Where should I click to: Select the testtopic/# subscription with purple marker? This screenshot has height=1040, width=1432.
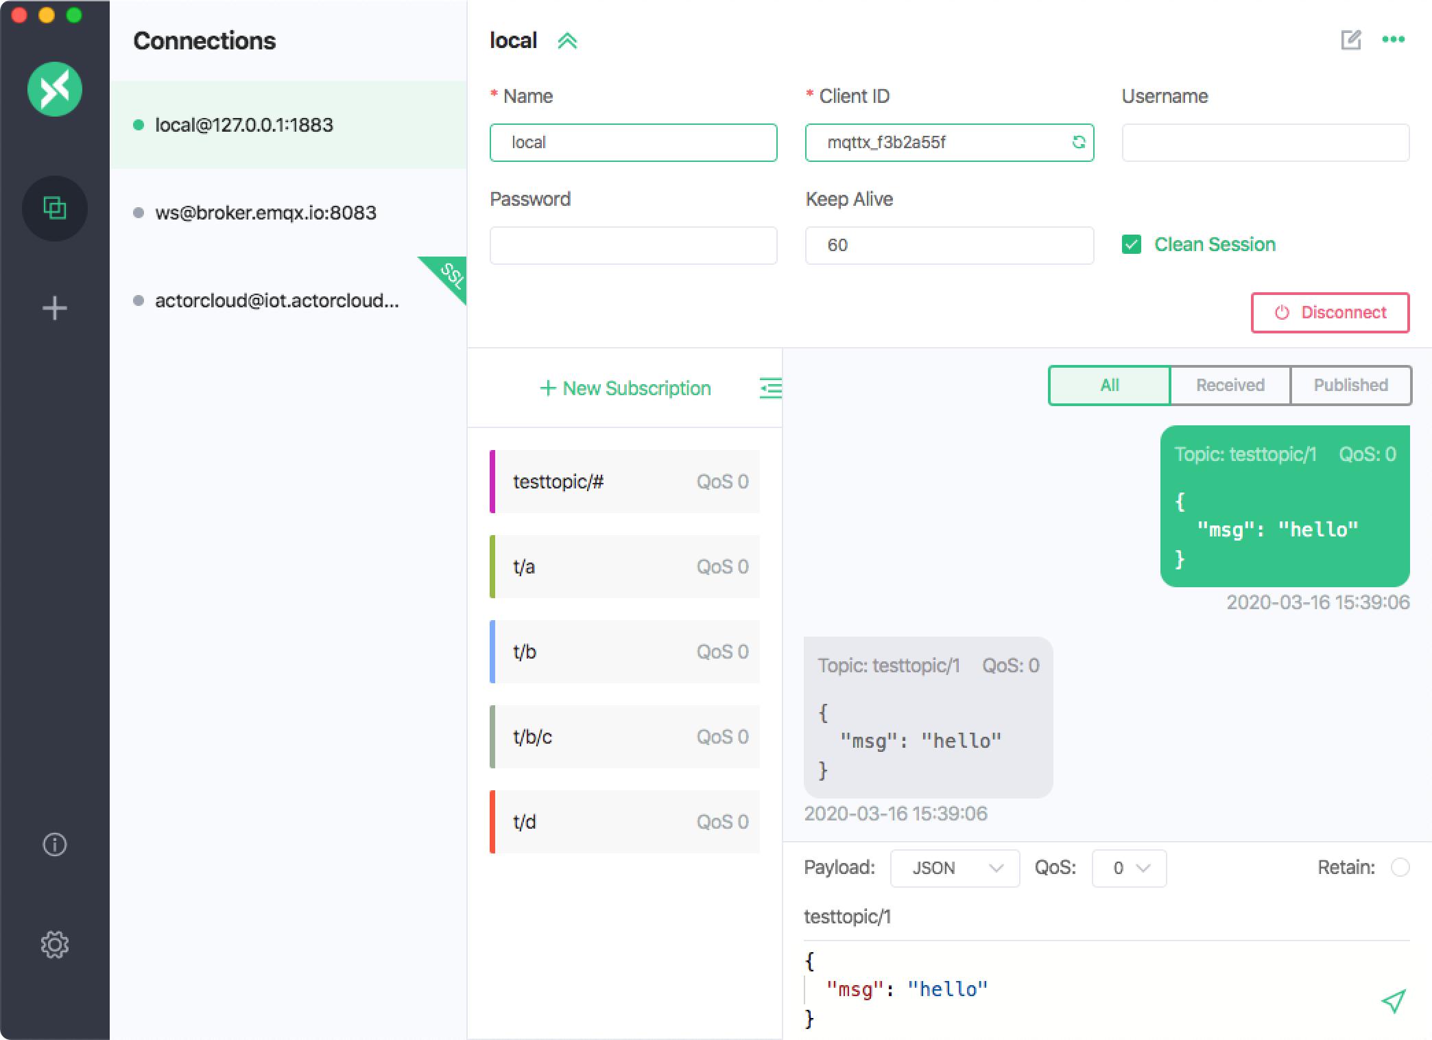coord(625,482)
